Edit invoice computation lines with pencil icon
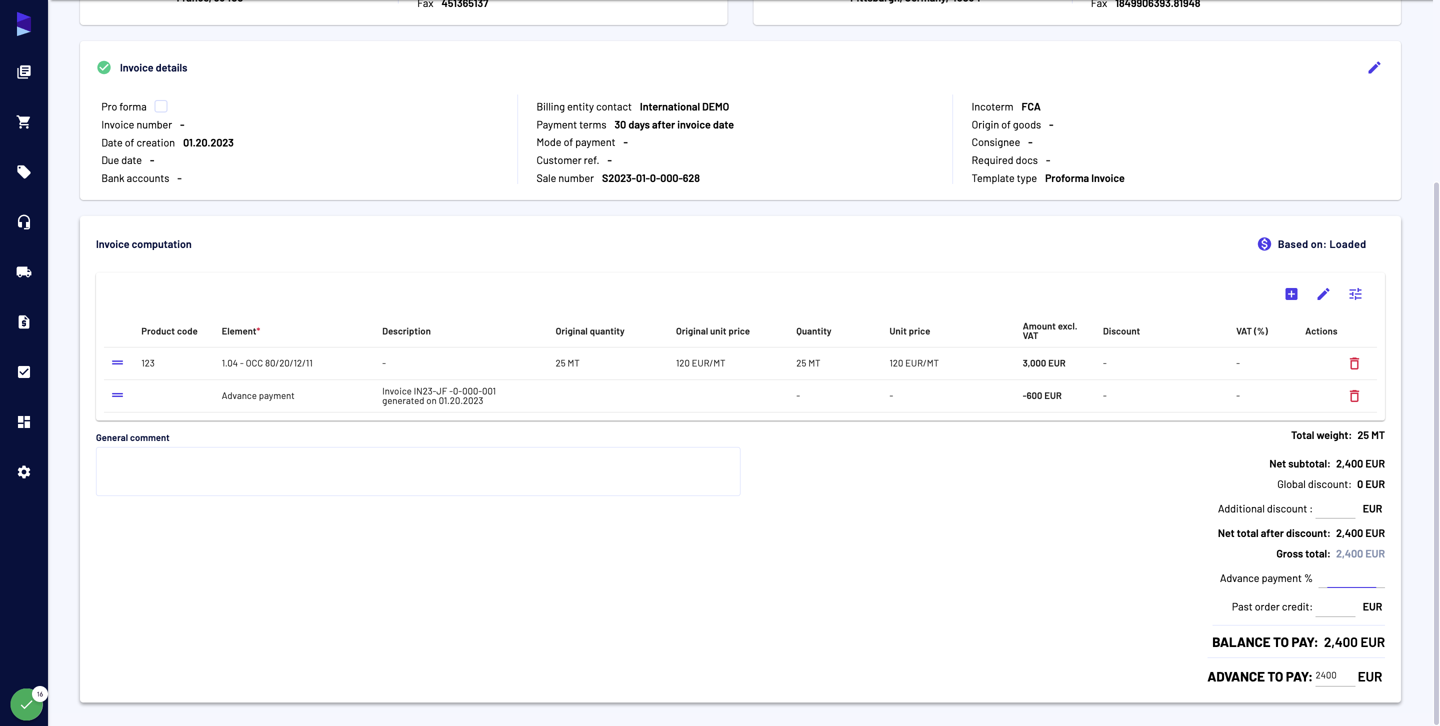Screen dimensions: 1440x726 [1323, 294]
